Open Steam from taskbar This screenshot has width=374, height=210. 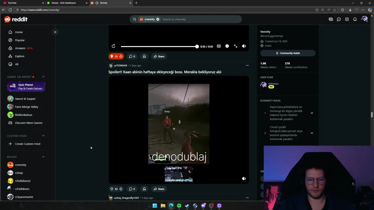[x=187, y=206]
